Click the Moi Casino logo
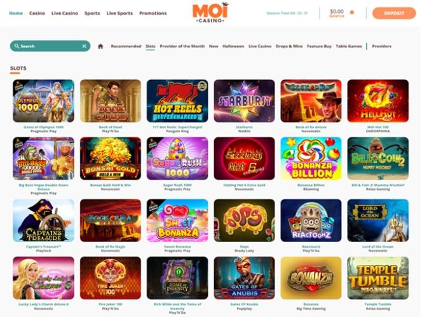422x317 pixels. [x=210, y=13]
